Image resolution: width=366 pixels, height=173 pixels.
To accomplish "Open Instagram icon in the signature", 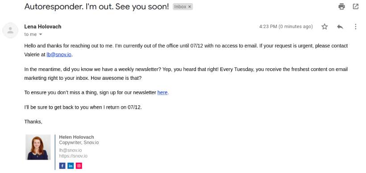I will click(x=79, y=166).
